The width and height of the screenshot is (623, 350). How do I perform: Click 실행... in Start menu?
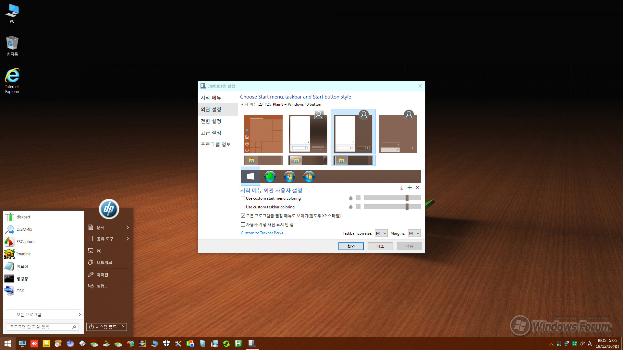point(109,286)
